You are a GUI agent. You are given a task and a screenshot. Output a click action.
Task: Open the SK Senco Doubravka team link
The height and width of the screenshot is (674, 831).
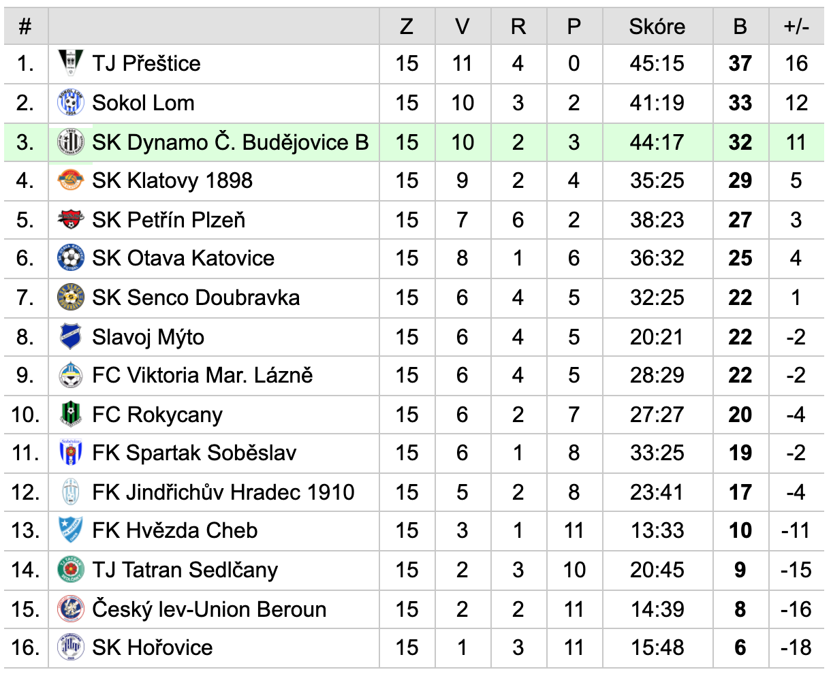pos(196,298)
